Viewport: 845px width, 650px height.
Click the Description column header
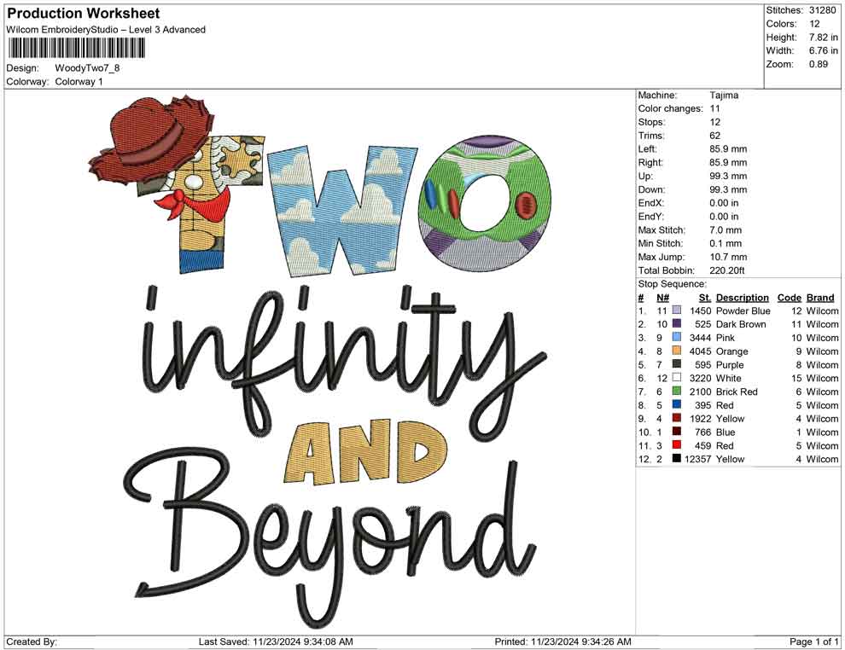click(x=742, y=298)
